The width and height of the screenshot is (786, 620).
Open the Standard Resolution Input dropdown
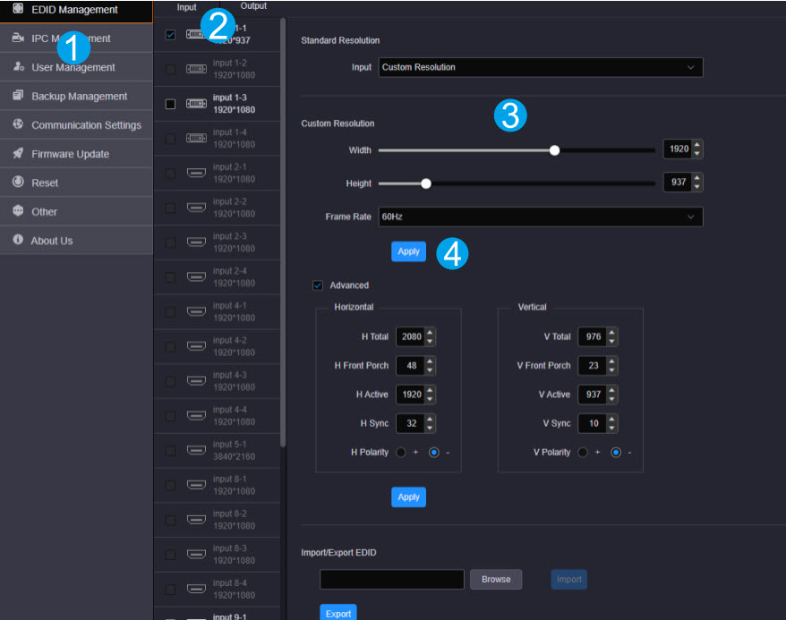click(541, 67)
